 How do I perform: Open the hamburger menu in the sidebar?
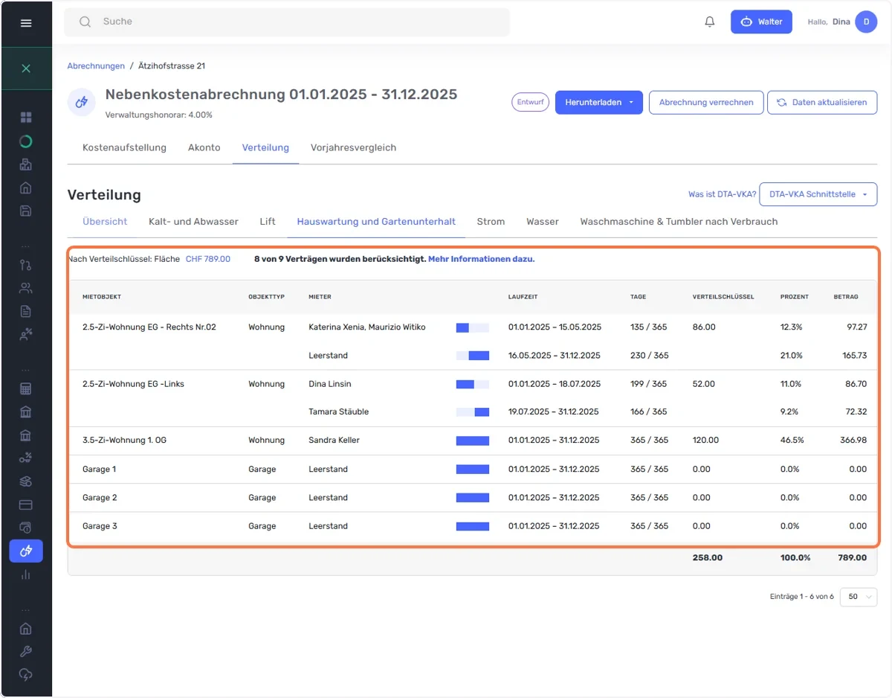[26, 23]
